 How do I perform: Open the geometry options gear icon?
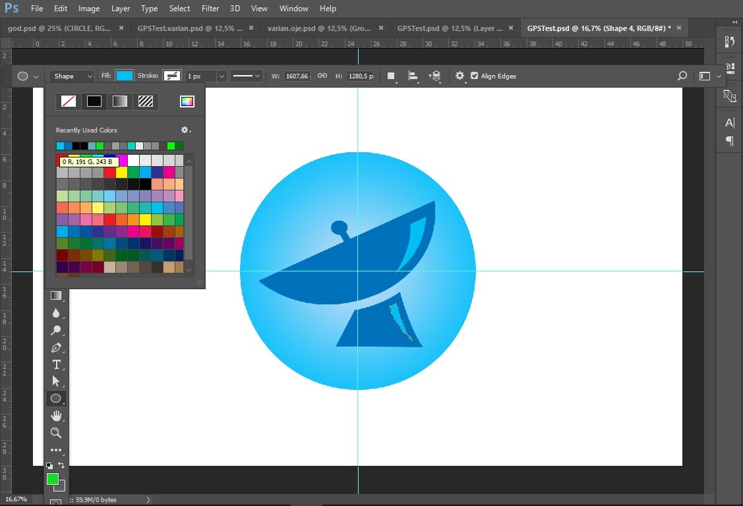460,76
